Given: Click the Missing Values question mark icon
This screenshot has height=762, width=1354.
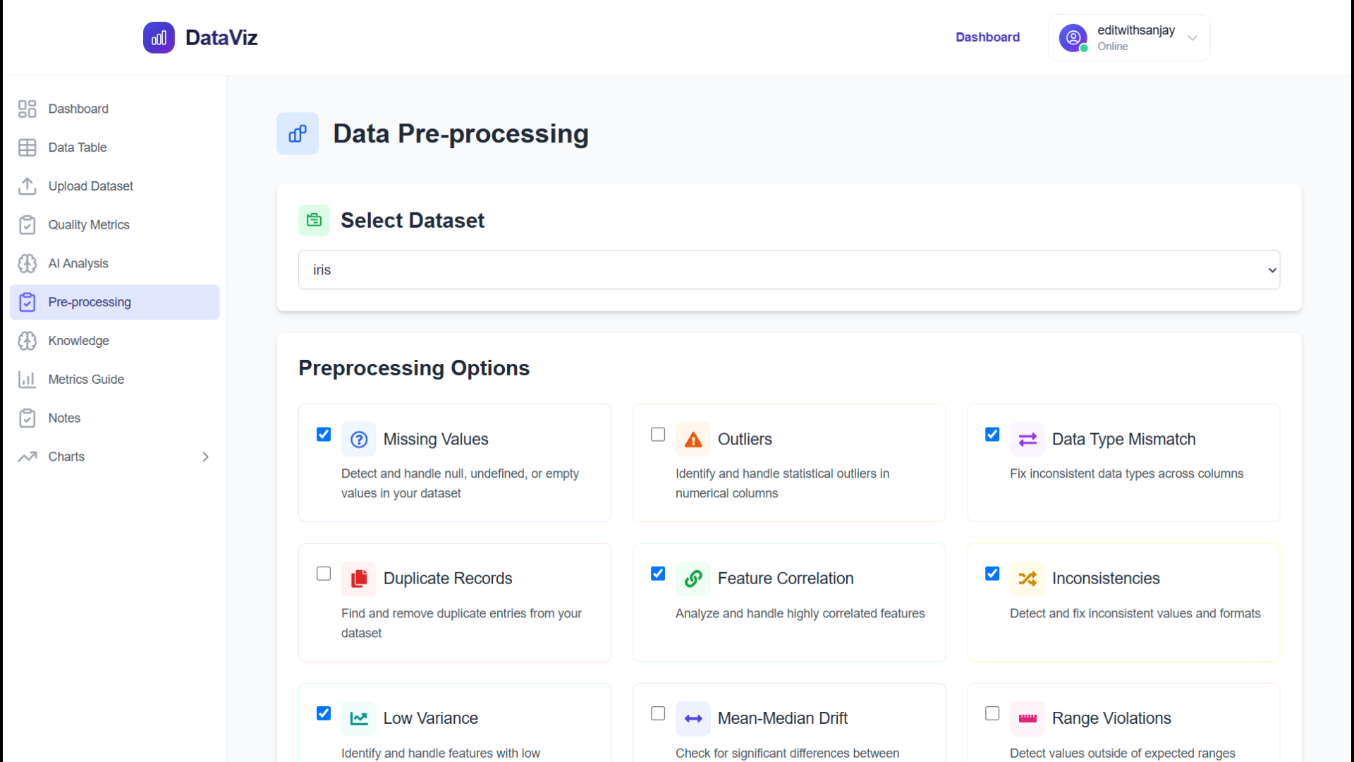Looking at the screenshot, I should (359, 440).
